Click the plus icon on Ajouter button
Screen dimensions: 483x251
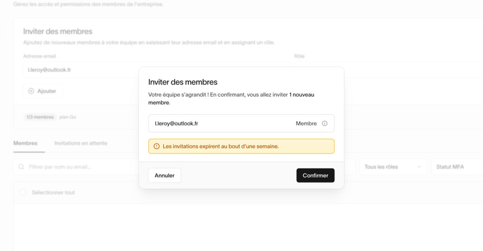31,91
